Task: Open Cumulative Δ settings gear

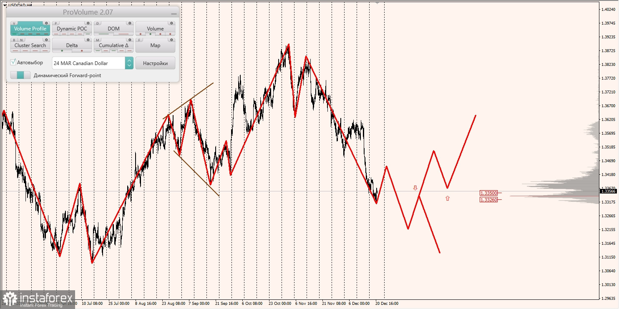Action: (130, 40)
